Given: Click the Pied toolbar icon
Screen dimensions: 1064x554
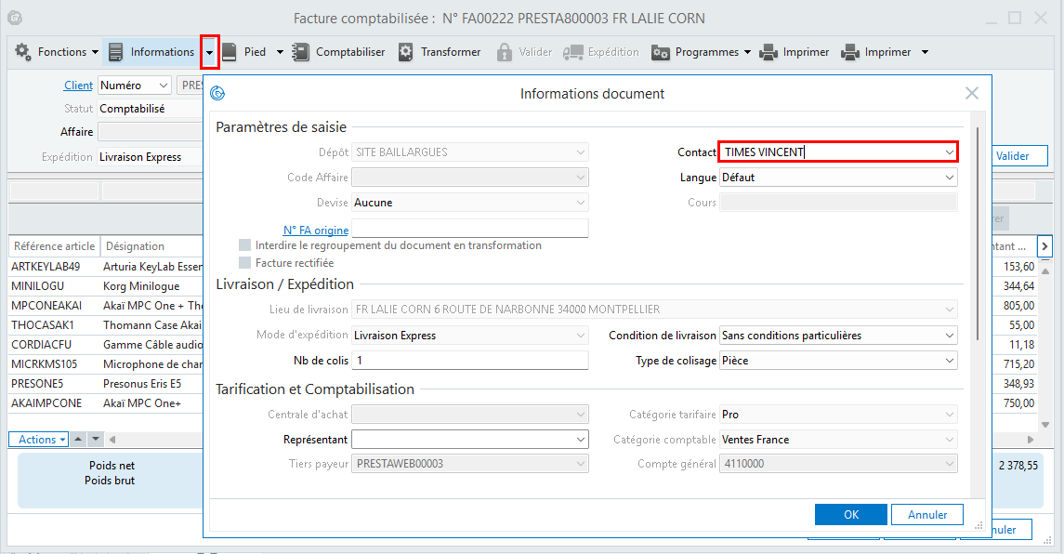Looking at the screenshot, I should [229, 52].
